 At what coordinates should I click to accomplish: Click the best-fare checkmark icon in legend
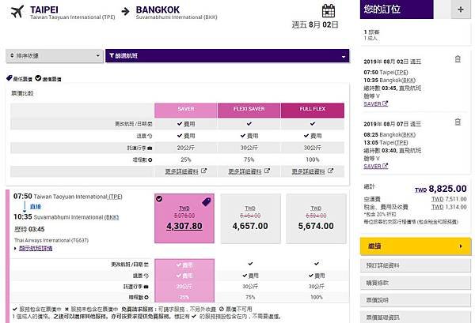38,78
